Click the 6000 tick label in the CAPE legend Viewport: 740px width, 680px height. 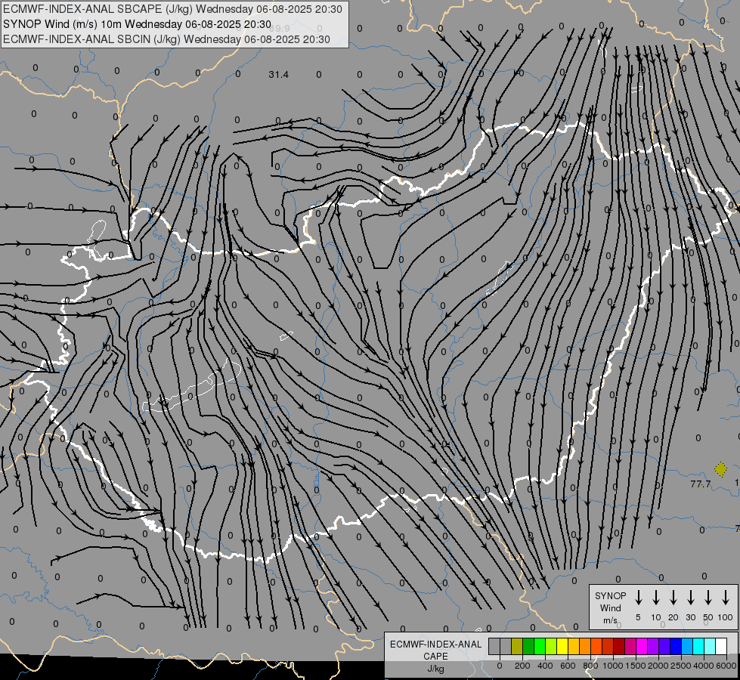[726, 666]
